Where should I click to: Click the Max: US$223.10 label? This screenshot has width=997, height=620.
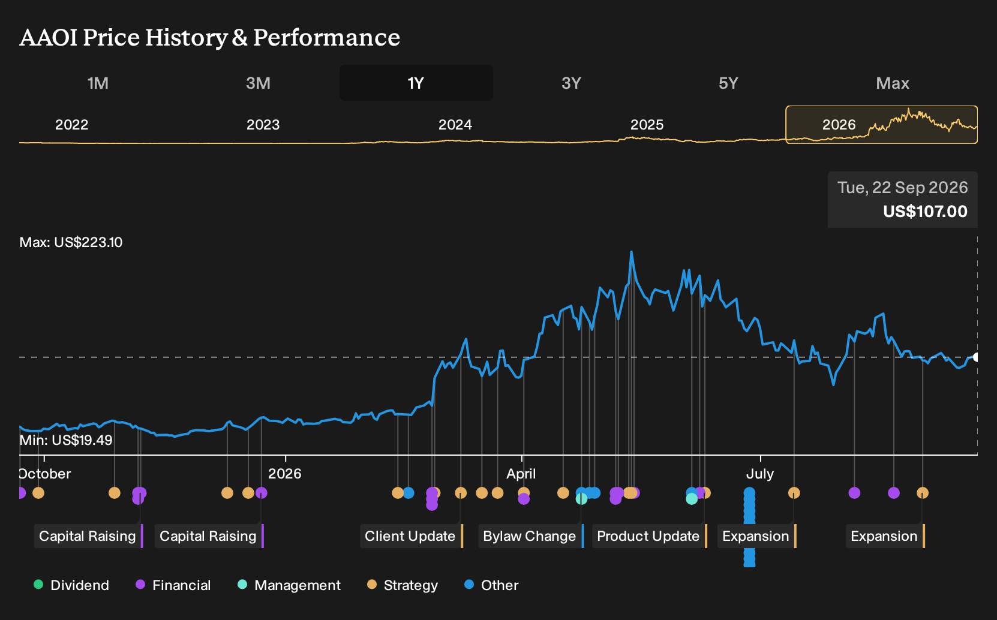pyautogui.click(x=71, y=242)
